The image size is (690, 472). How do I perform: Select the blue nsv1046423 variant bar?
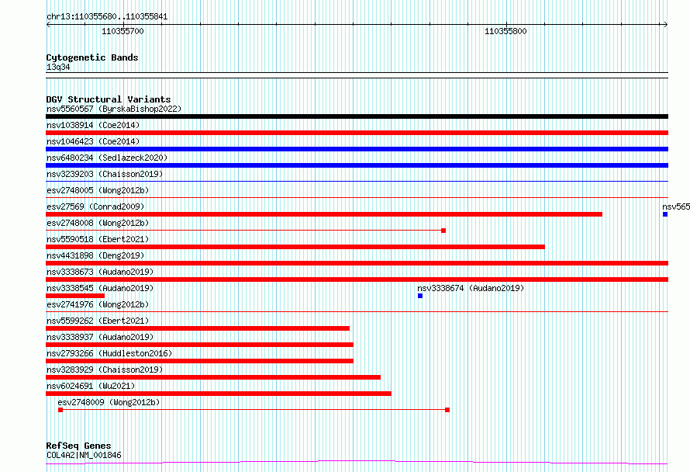357,149
